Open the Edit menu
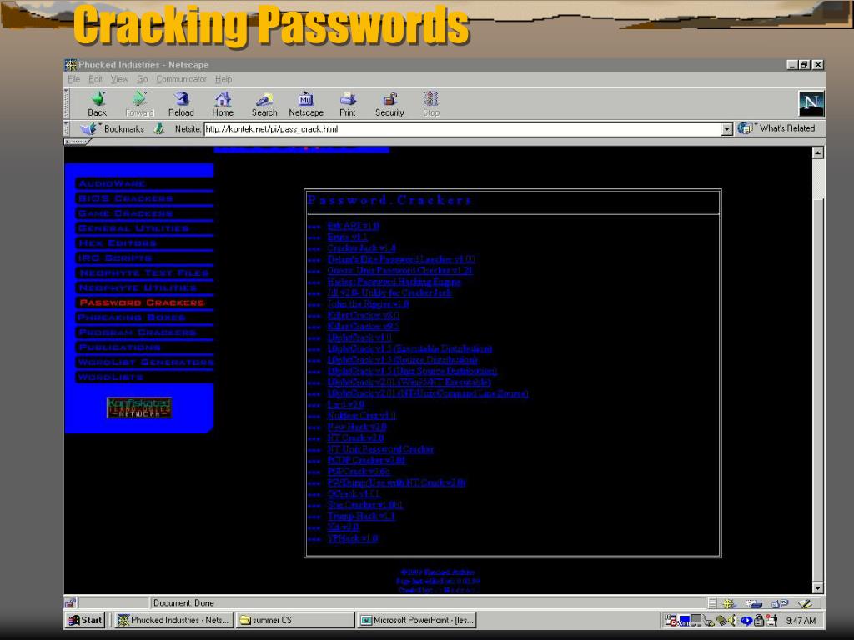This screenshot has width=854, height=640. click(95, 79)
